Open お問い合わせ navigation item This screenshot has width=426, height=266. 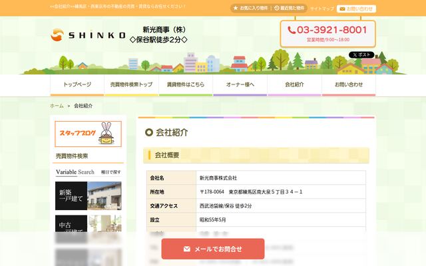coord(349,84)
